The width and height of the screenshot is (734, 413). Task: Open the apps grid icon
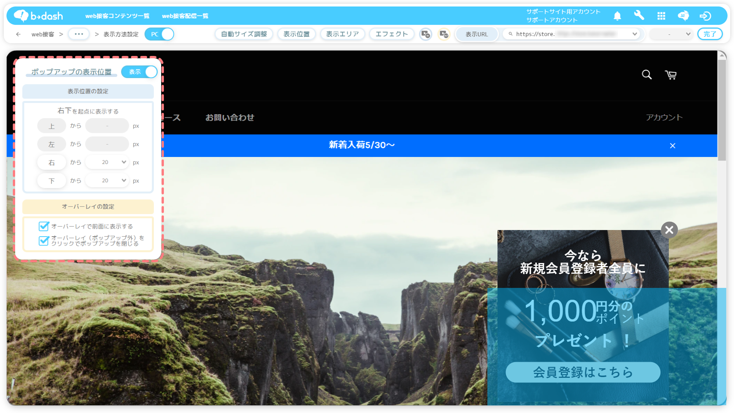[661, 16]
